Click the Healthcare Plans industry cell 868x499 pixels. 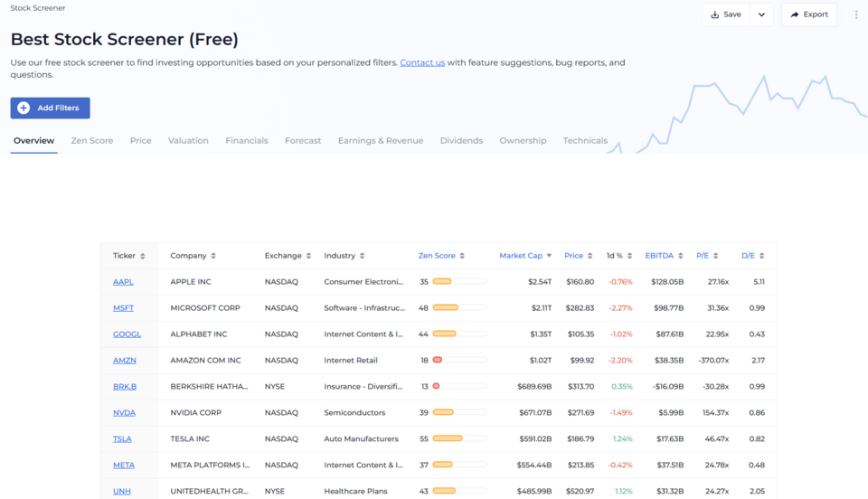tap(355, 491)
